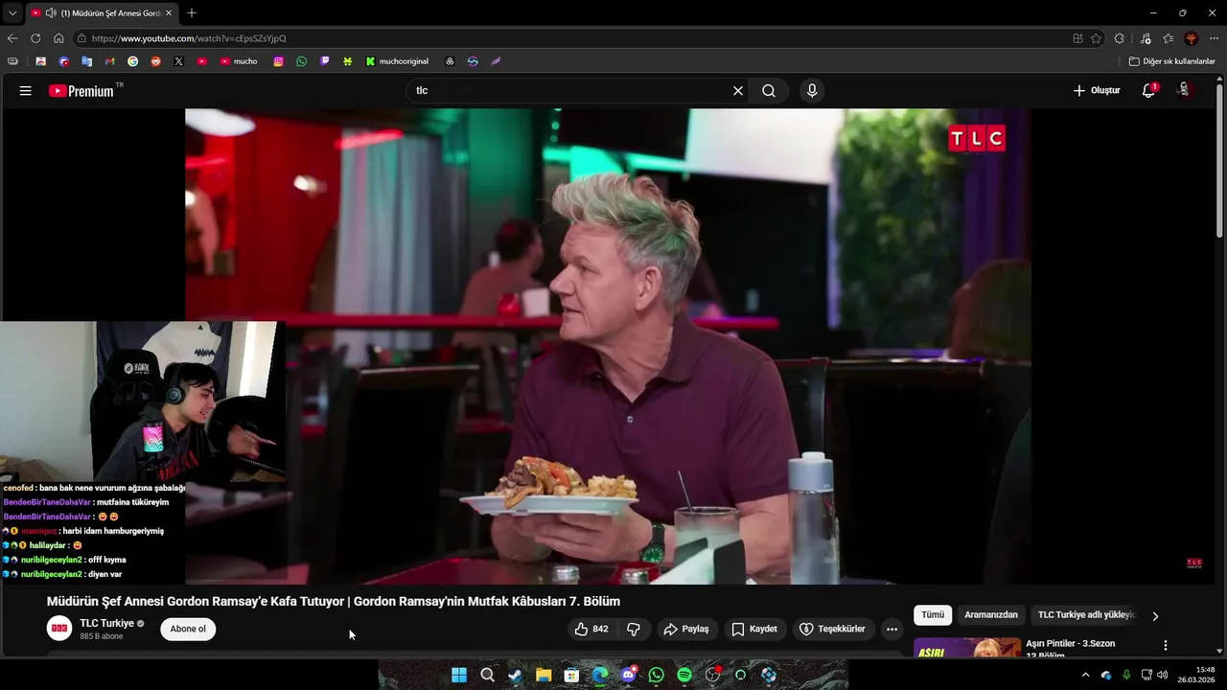The image size is (1227, 690).
Task: Open browser profile avatar
Action: coord(1192,38)
